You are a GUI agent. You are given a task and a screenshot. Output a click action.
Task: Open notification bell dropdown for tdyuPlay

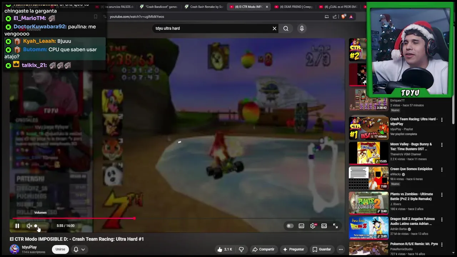pos(79,249)
